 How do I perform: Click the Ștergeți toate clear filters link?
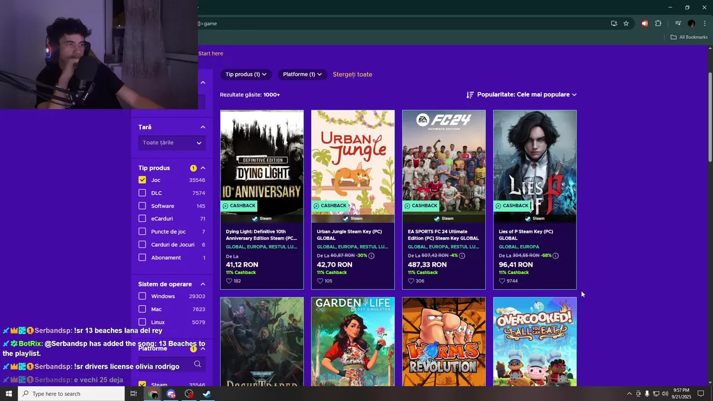pyautogui.click(x=353, y=74)
